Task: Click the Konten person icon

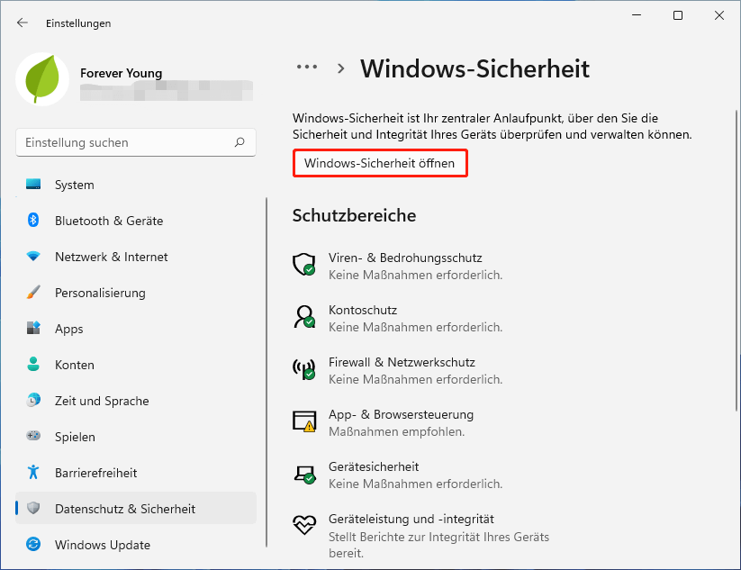Action: pos(33,364)
